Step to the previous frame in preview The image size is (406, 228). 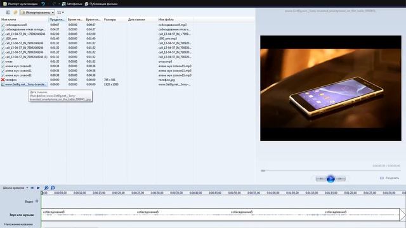click(321, 179)
